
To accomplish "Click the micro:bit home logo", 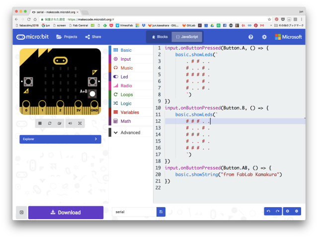I will pyautogui.click(x=32, y=37).
